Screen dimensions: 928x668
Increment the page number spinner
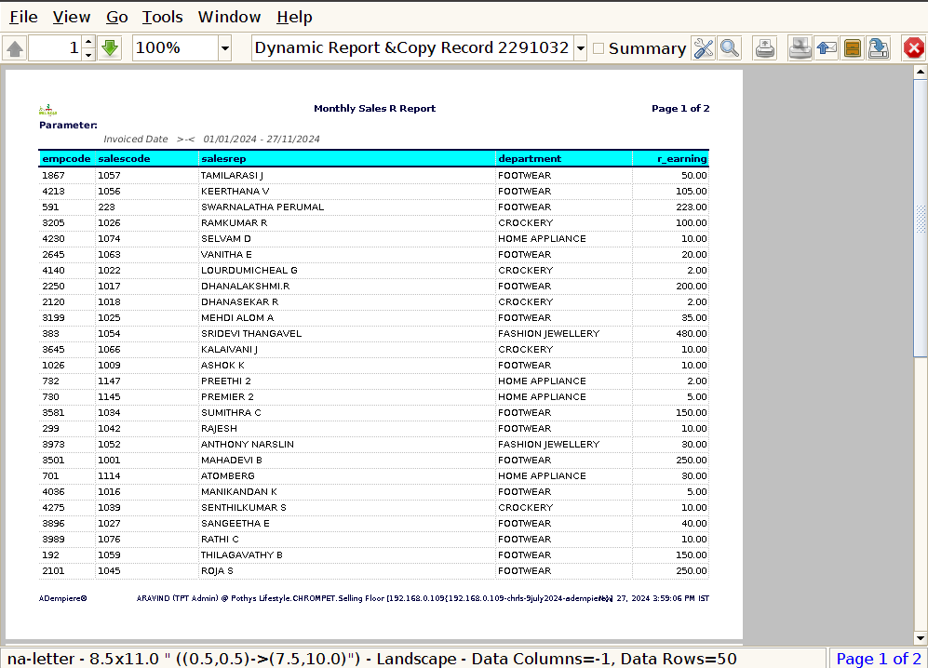coord(88,42)
